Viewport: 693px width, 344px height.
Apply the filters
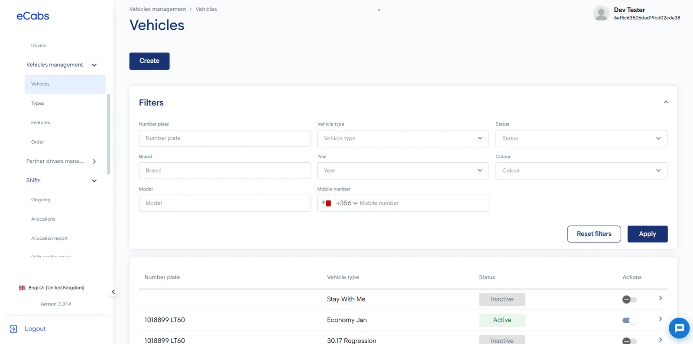648,234
